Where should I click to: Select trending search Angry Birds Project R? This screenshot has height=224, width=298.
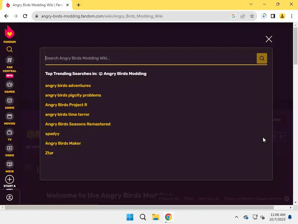66,105
